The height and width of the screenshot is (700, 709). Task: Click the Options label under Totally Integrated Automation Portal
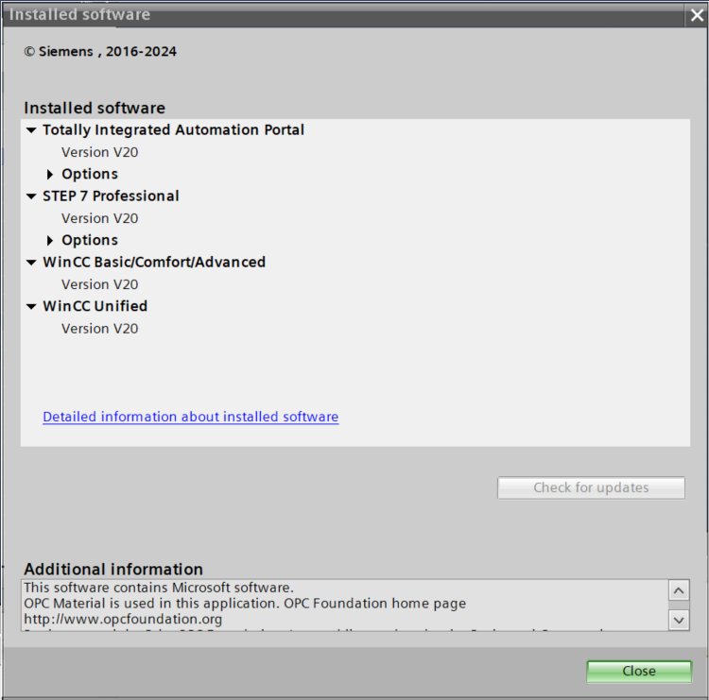[x=90, y=175]
